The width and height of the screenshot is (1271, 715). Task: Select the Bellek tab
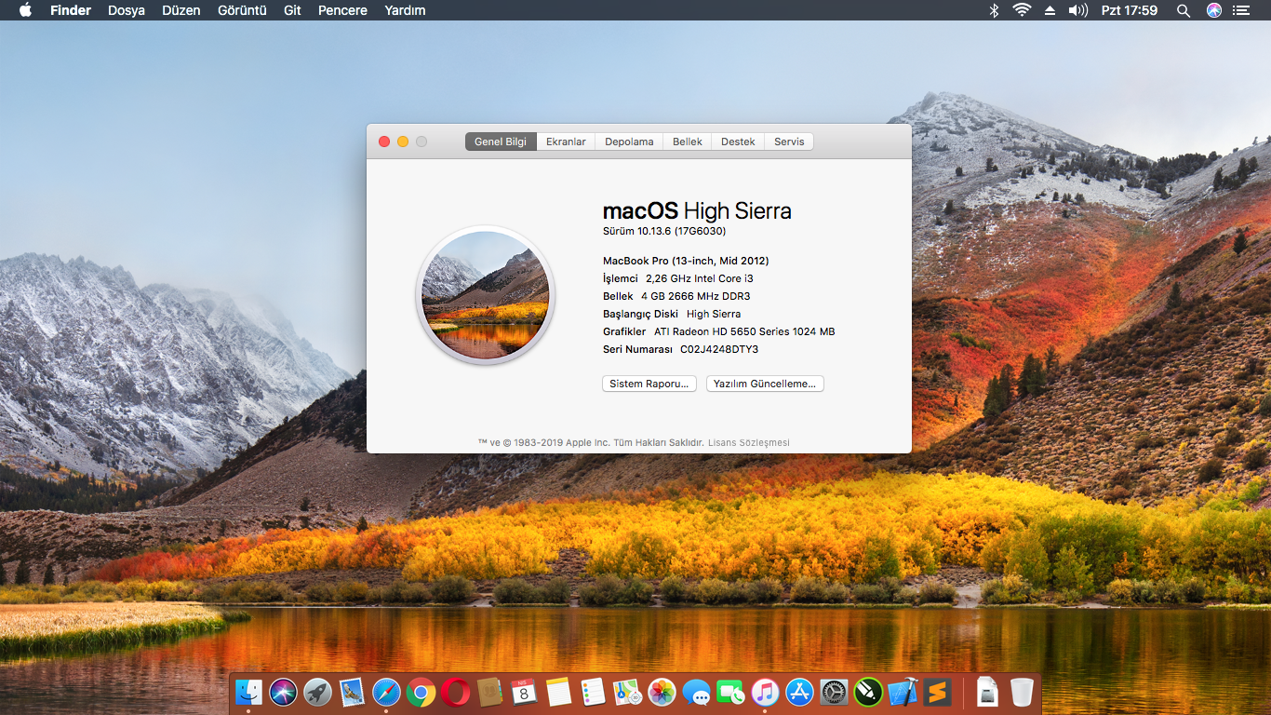pos(688,142)
